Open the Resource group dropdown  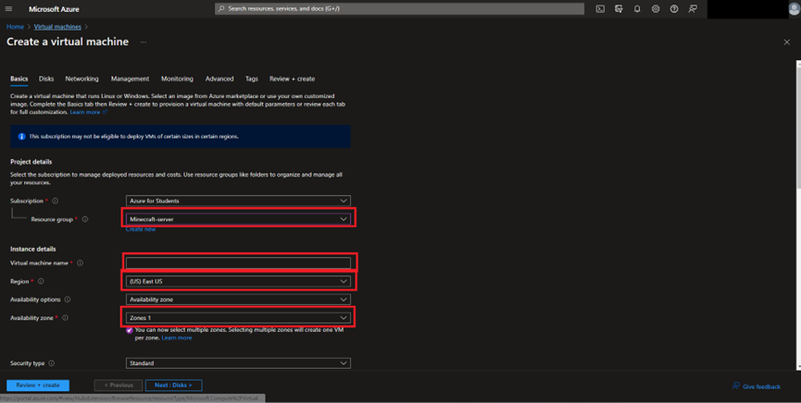click(238, 219)
